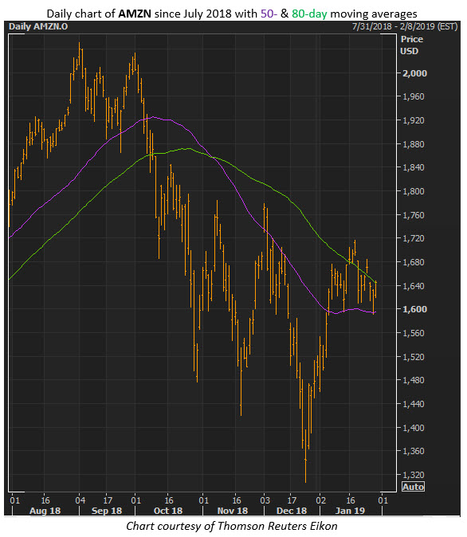
Task: Click the 1,760 price axis label
Action: [x=414, y=215]
